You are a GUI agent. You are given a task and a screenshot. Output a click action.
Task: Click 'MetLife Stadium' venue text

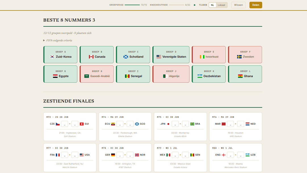pos(70,167)
